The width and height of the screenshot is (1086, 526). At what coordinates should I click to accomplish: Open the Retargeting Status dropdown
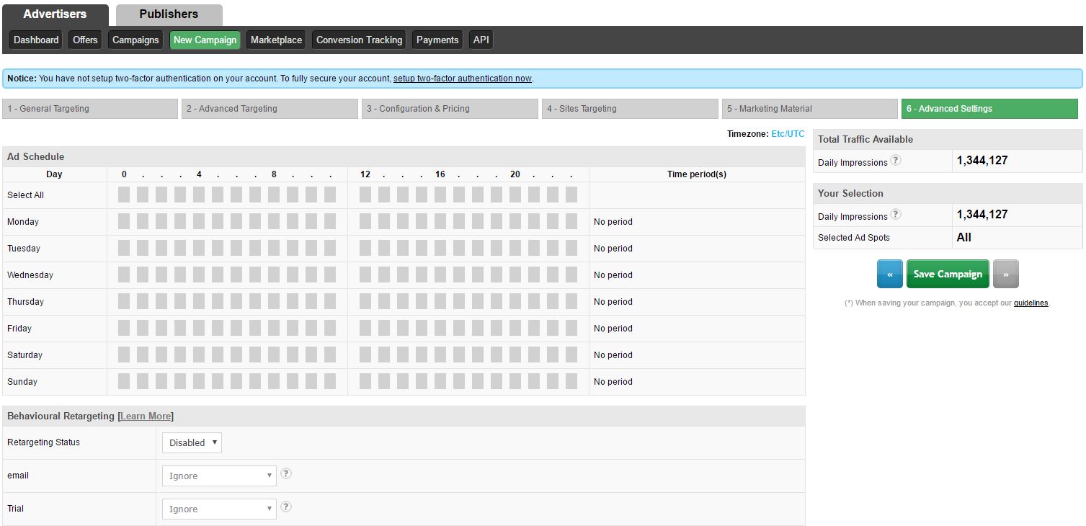pyautogui.click(x=192, y=442)
